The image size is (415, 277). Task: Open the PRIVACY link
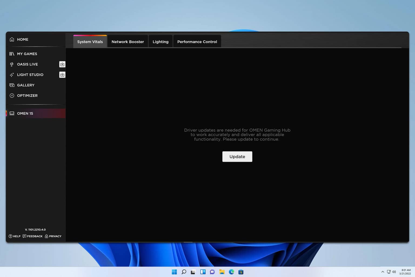pyautogui.click(x=53, y=236)
